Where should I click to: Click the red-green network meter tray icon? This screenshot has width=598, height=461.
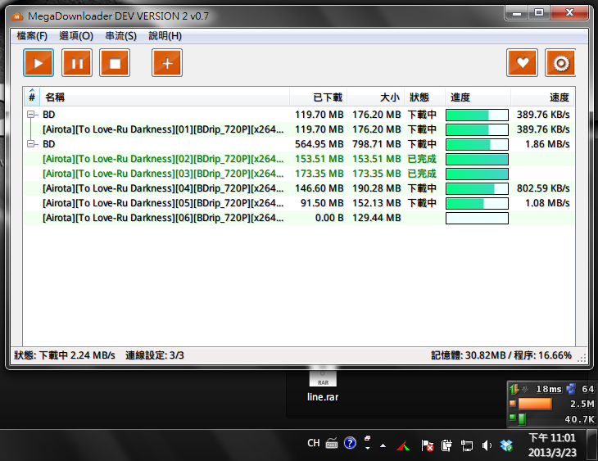[x=403, y=445]
